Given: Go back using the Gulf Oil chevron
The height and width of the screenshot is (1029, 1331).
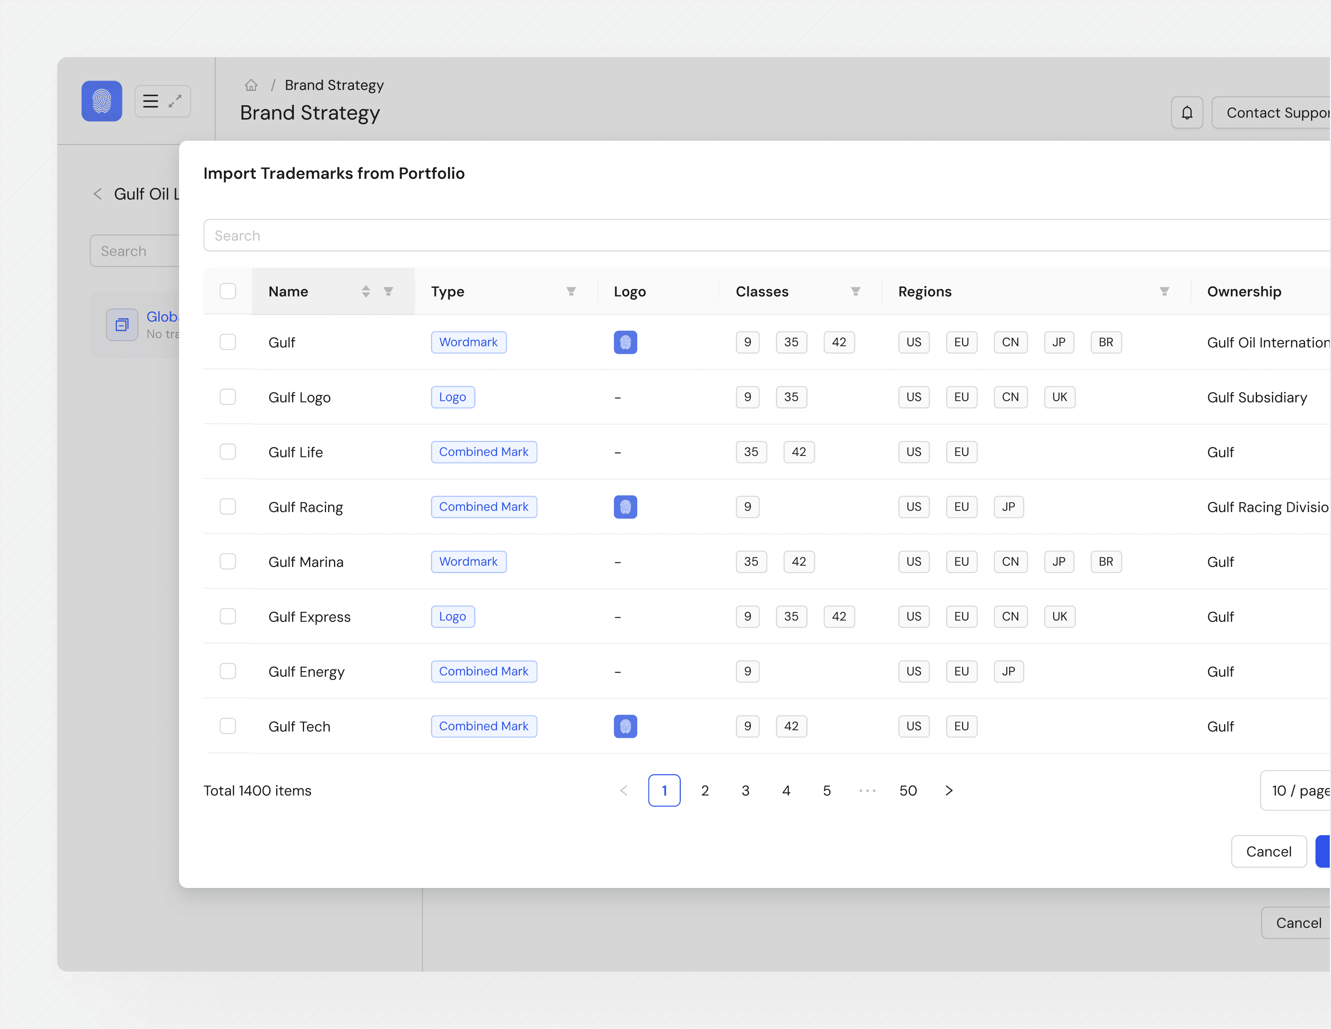Looking at the screenshot, I should pyautogui.click(x=97, y=194).
